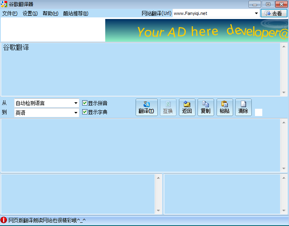The image size is (289, 226).
Task: Expand the source language 自动检测语言 dropdown
Action: tap(76, 103)
